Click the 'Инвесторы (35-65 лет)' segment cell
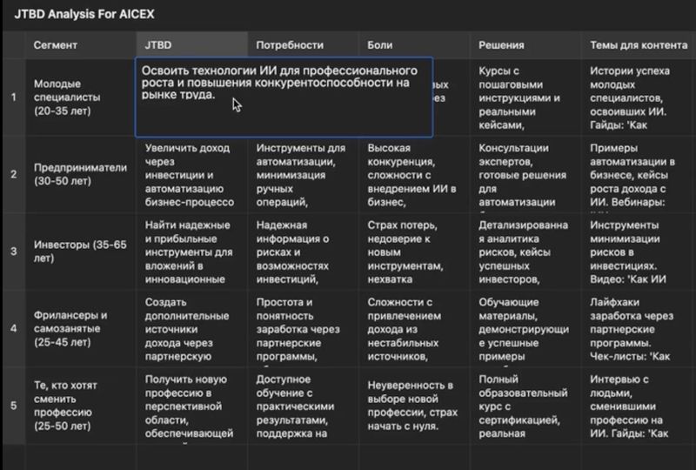This screenshot has width=696, height=470. tap(81, 251)
